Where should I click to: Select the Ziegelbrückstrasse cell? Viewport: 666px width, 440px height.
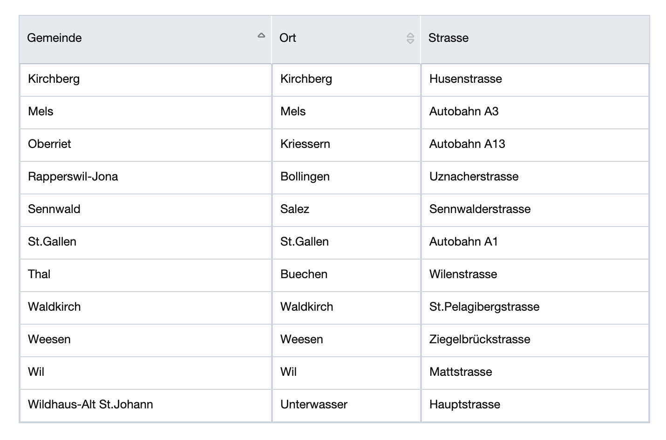tap(480, 340)
